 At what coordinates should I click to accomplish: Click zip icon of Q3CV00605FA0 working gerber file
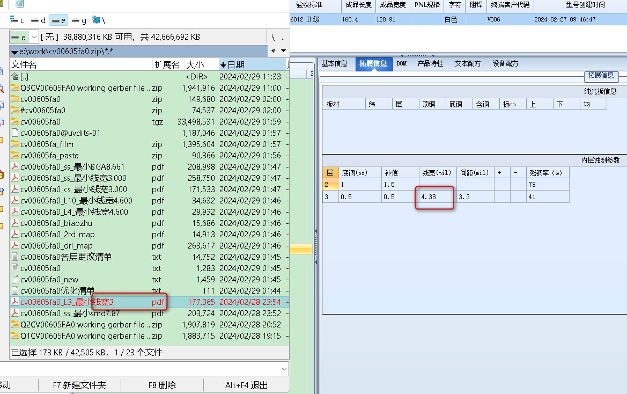pos(15,87)
